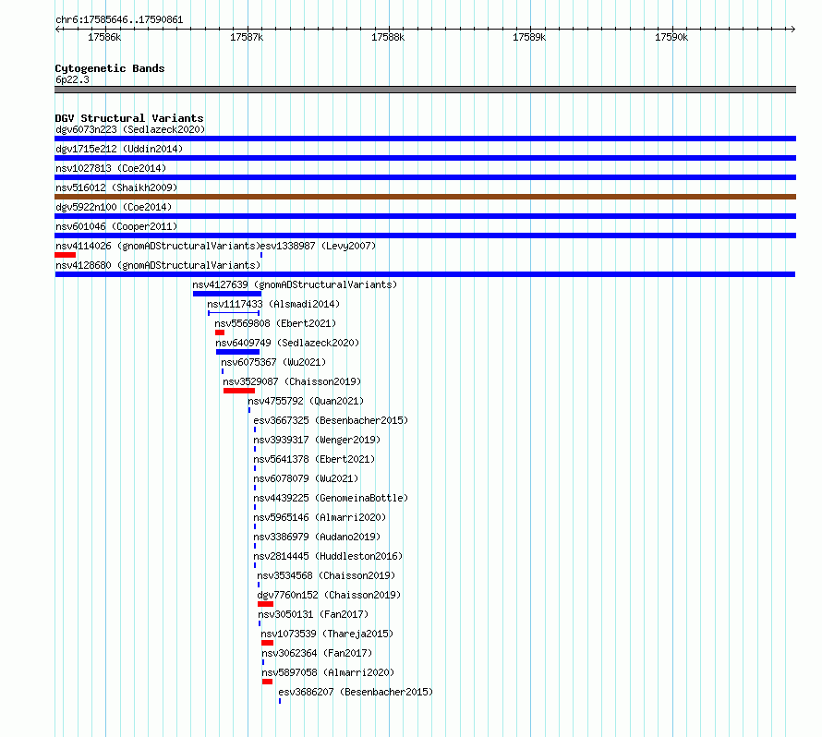Viewport: 822px width, 737px height.
Task: Select the nsv6078079 (Wu2021) label
Action: coord(306,478)
